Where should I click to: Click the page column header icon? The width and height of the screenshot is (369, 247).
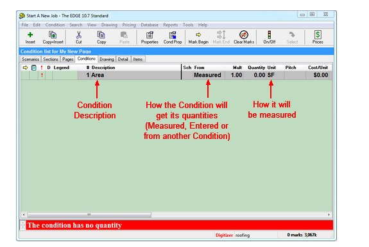(x=33, y=68)
